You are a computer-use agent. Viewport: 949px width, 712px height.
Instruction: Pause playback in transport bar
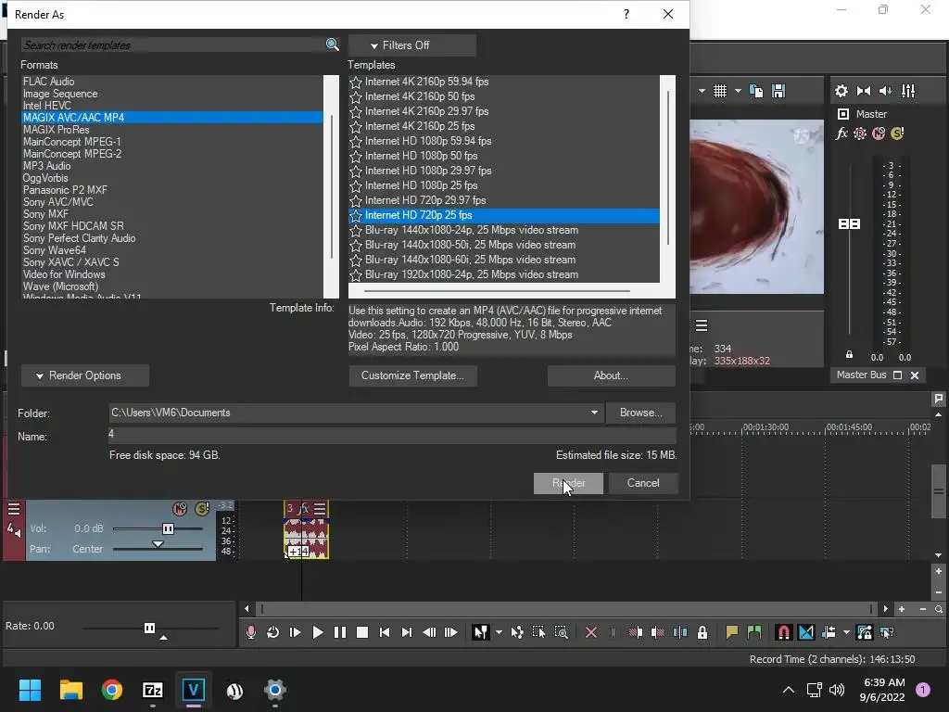[340, 632]
